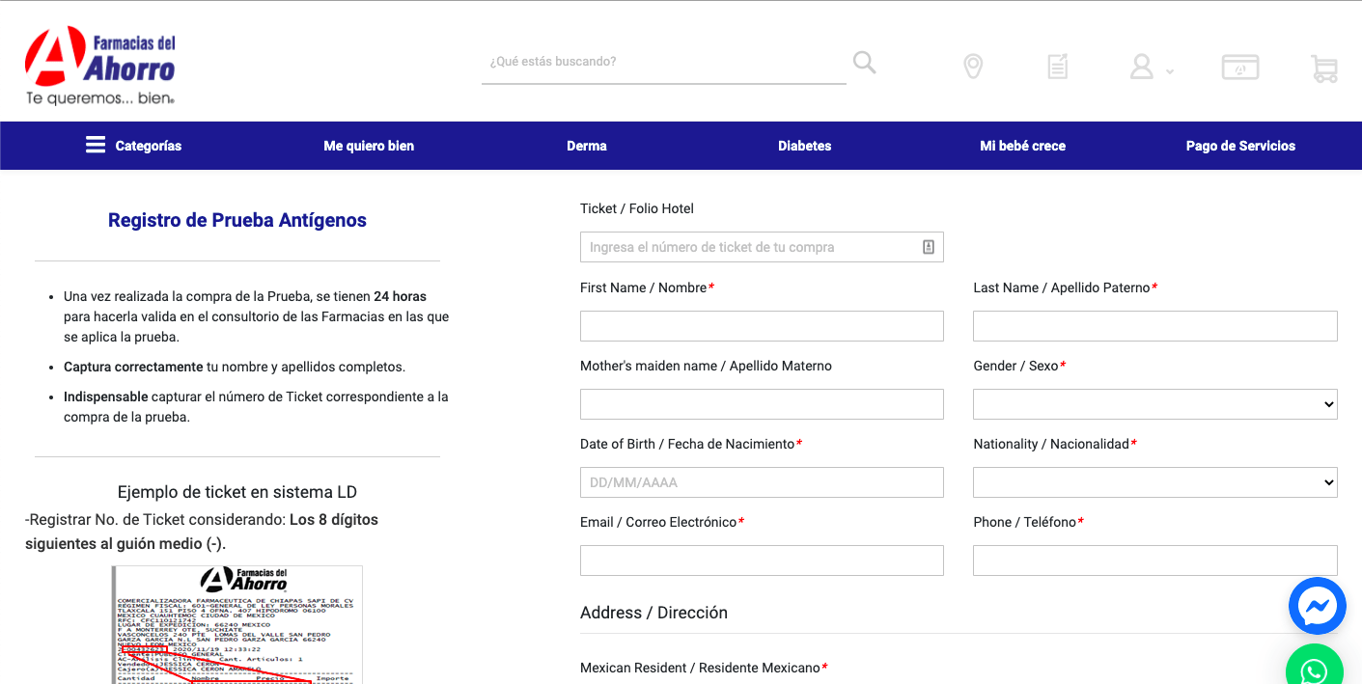Open the Diabetes menu item
This screenshot has width=1362, height=684.
(805, 146)
